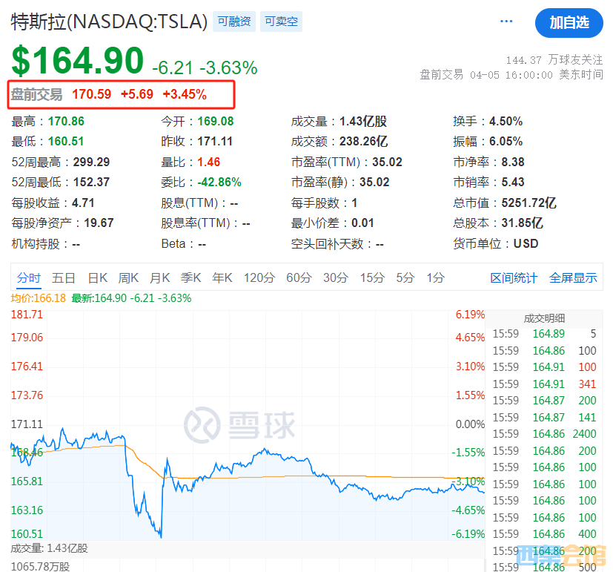
Task: Open the three-dot more options menu
Action: [506, 22]
